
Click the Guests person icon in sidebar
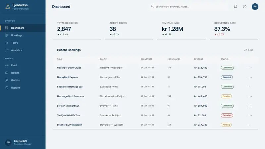tap(7, 80)
